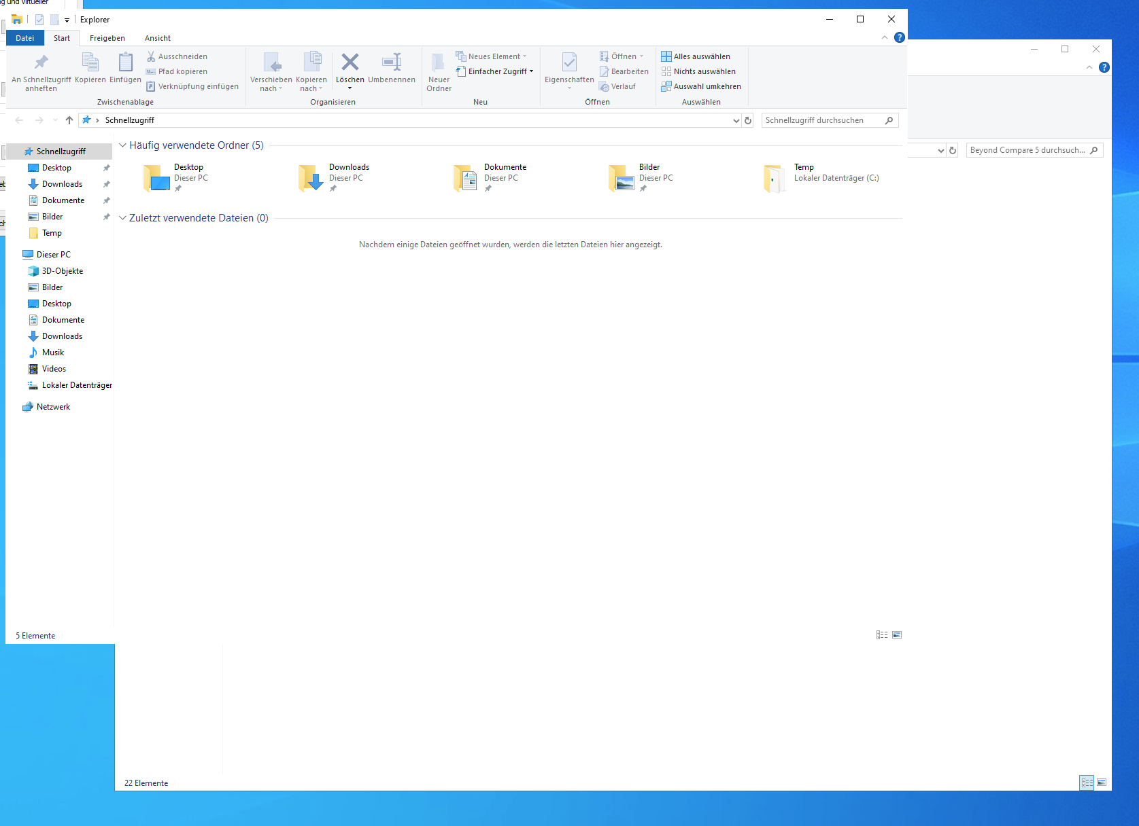
Task: Click Öffnen in the ribbon
Action: tap(622, 56)
